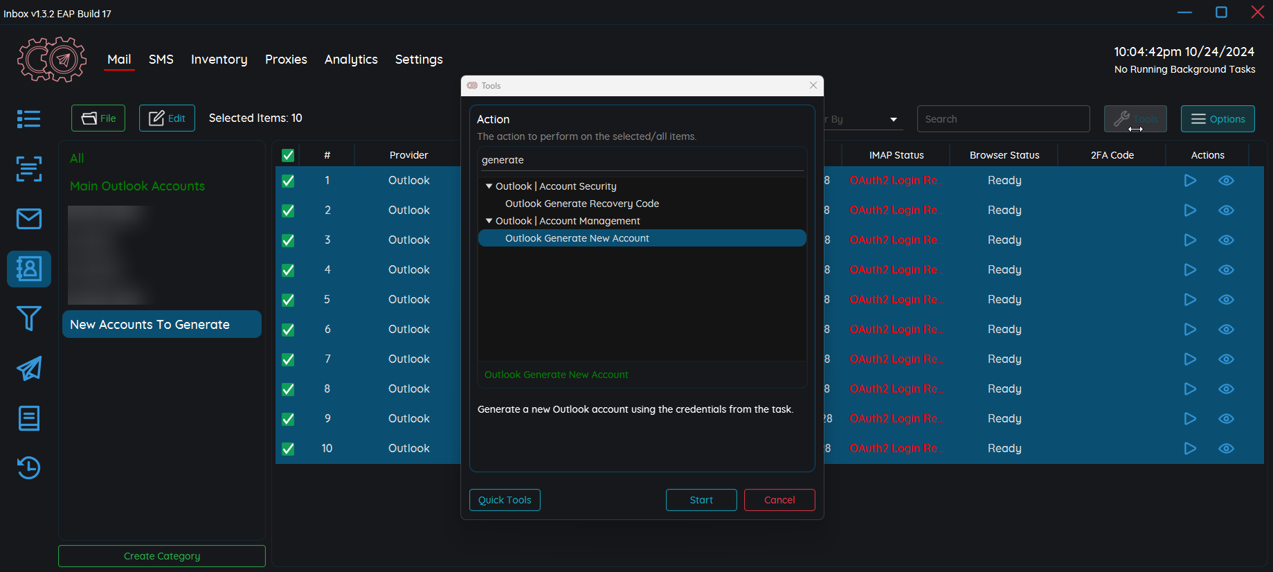Uncheck the checkbox for row 1

[x=288, y=181]
